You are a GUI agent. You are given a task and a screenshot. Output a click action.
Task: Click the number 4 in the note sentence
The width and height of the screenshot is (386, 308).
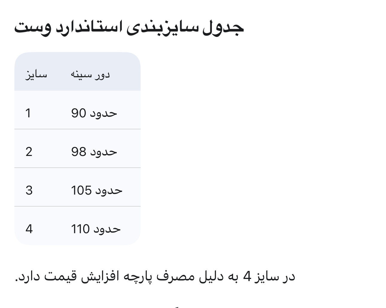tap(247, 277)
